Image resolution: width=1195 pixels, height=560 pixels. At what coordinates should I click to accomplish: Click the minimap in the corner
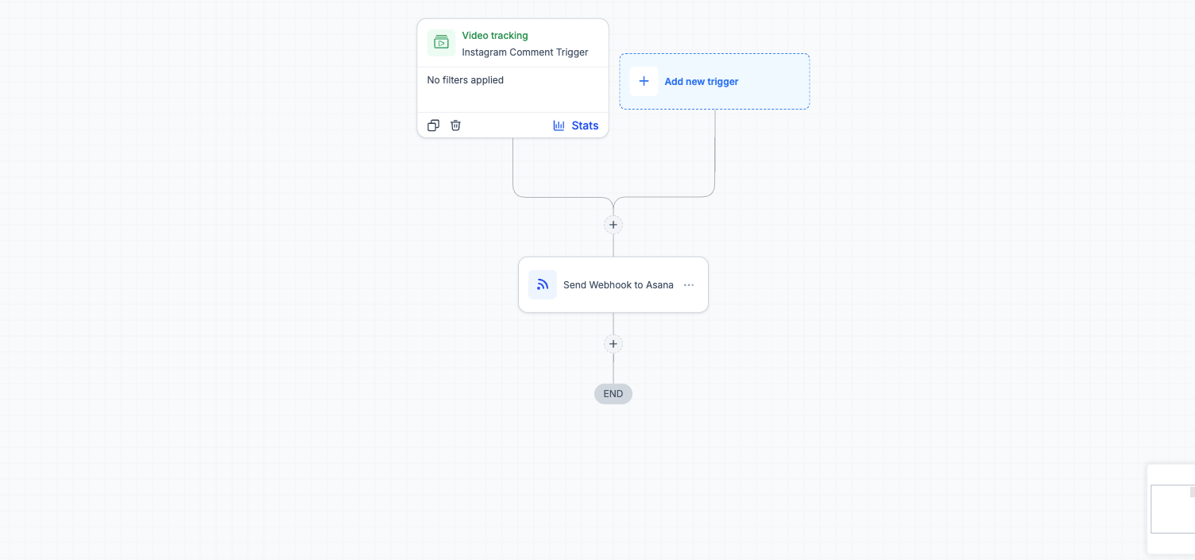pos(1172,509)
